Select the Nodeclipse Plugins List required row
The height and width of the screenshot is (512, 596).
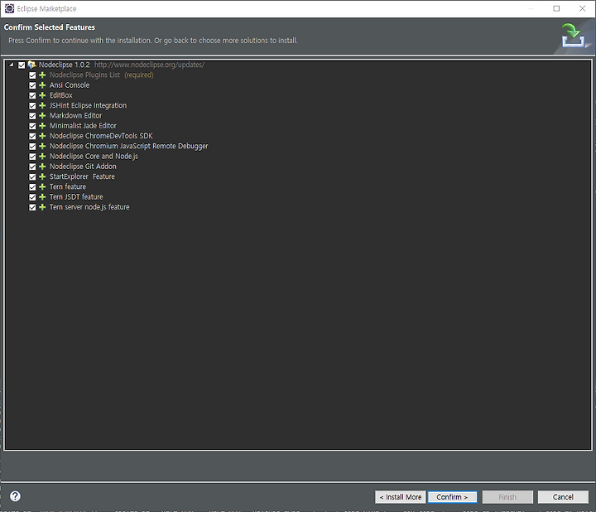[x=102, y=75]
